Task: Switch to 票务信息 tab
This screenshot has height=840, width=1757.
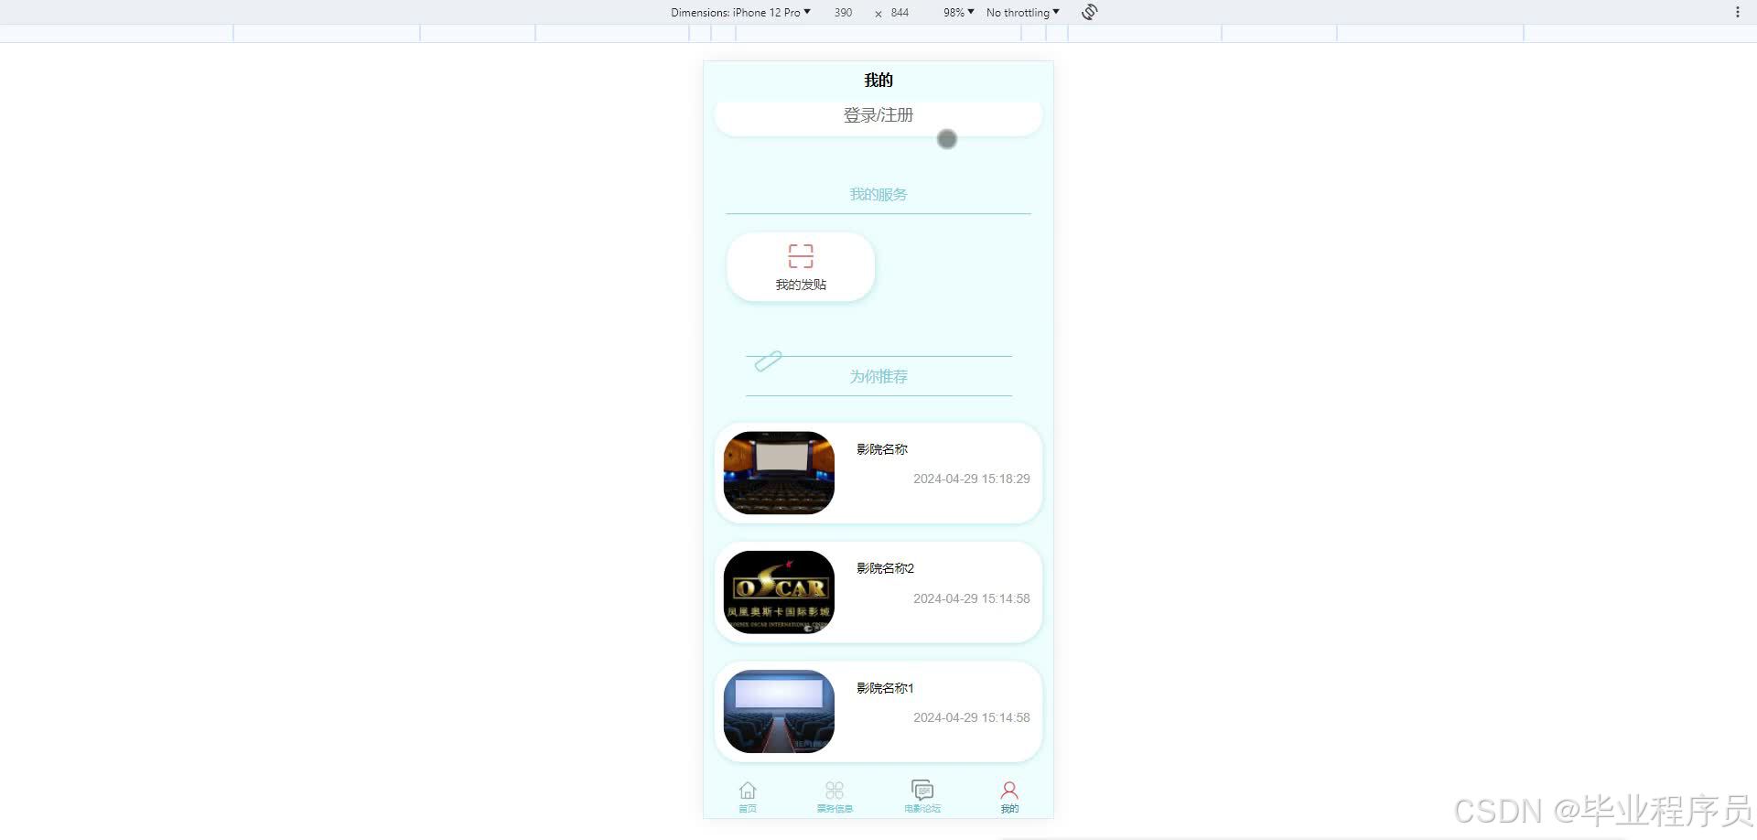Action: [x=835, y=796]
